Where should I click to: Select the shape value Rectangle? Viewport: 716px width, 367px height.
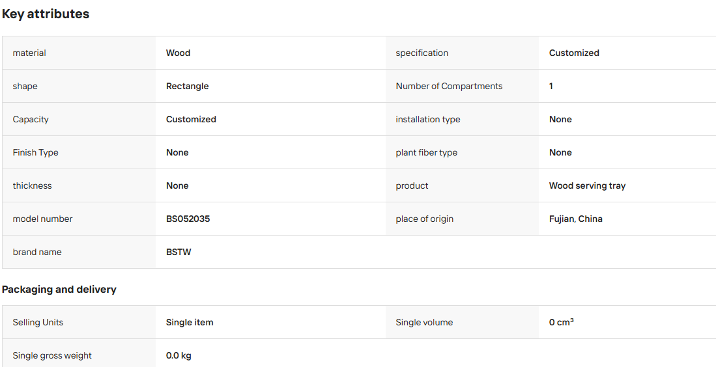click(x=187, y=86)
